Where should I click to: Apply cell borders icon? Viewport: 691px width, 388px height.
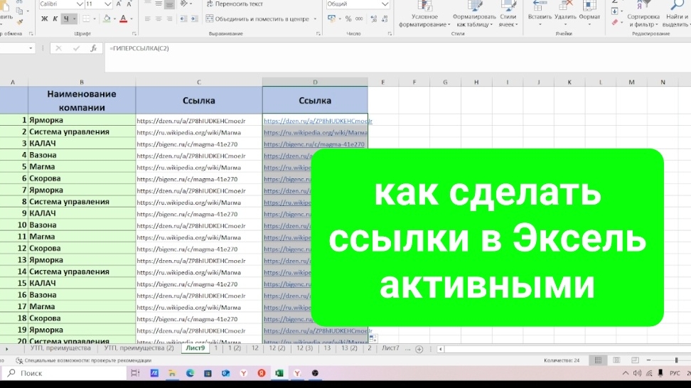click(x=87, y=19)
